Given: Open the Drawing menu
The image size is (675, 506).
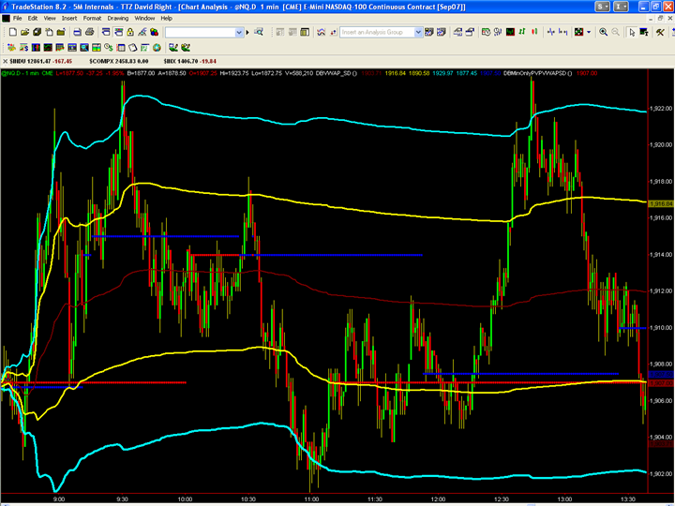Looking at the screenshot, I should (x=118, y=19).
